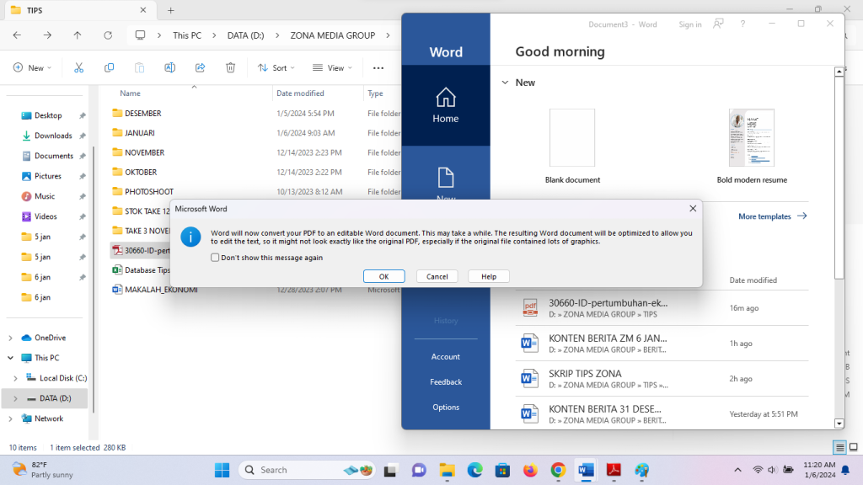Expand the OneDrive tree node
The image size is (863, 485).
tap(10, 338)
